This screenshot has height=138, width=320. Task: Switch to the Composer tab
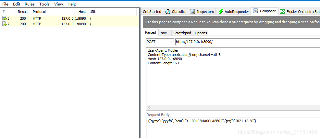(x=265, y=11)
